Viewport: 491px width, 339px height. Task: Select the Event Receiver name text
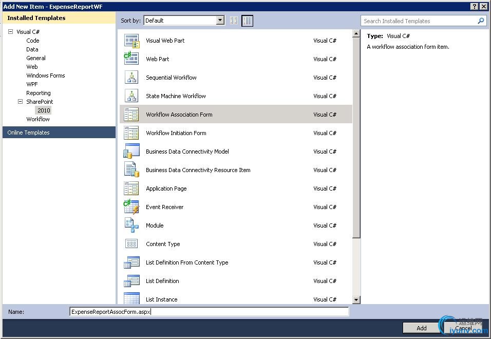[164, 207]
